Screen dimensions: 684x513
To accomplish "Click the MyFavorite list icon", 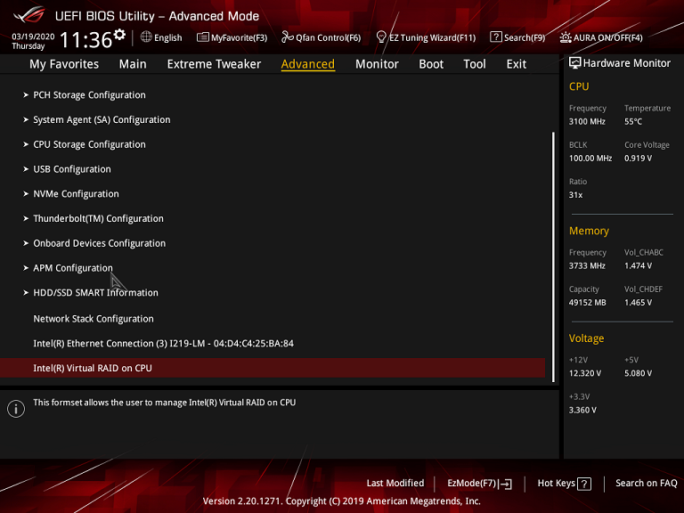I will 202,37.
